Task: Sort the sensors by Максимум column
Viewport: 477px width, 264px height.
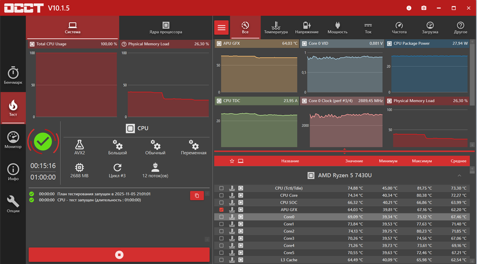Action: [x=422, y=161]
